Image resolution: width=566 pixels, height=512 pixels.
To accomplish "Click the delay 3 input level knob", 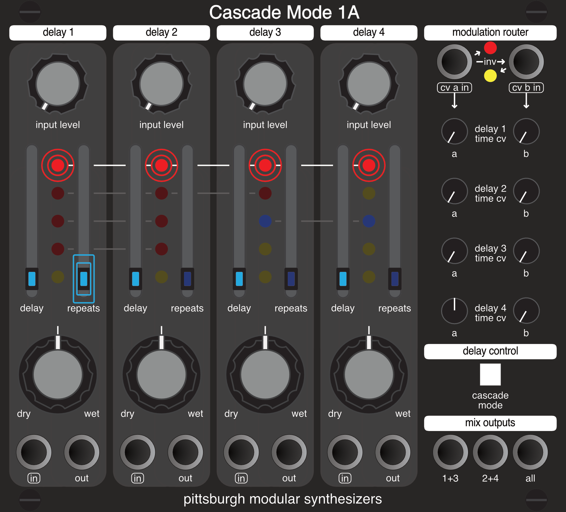I will point(265,84).
